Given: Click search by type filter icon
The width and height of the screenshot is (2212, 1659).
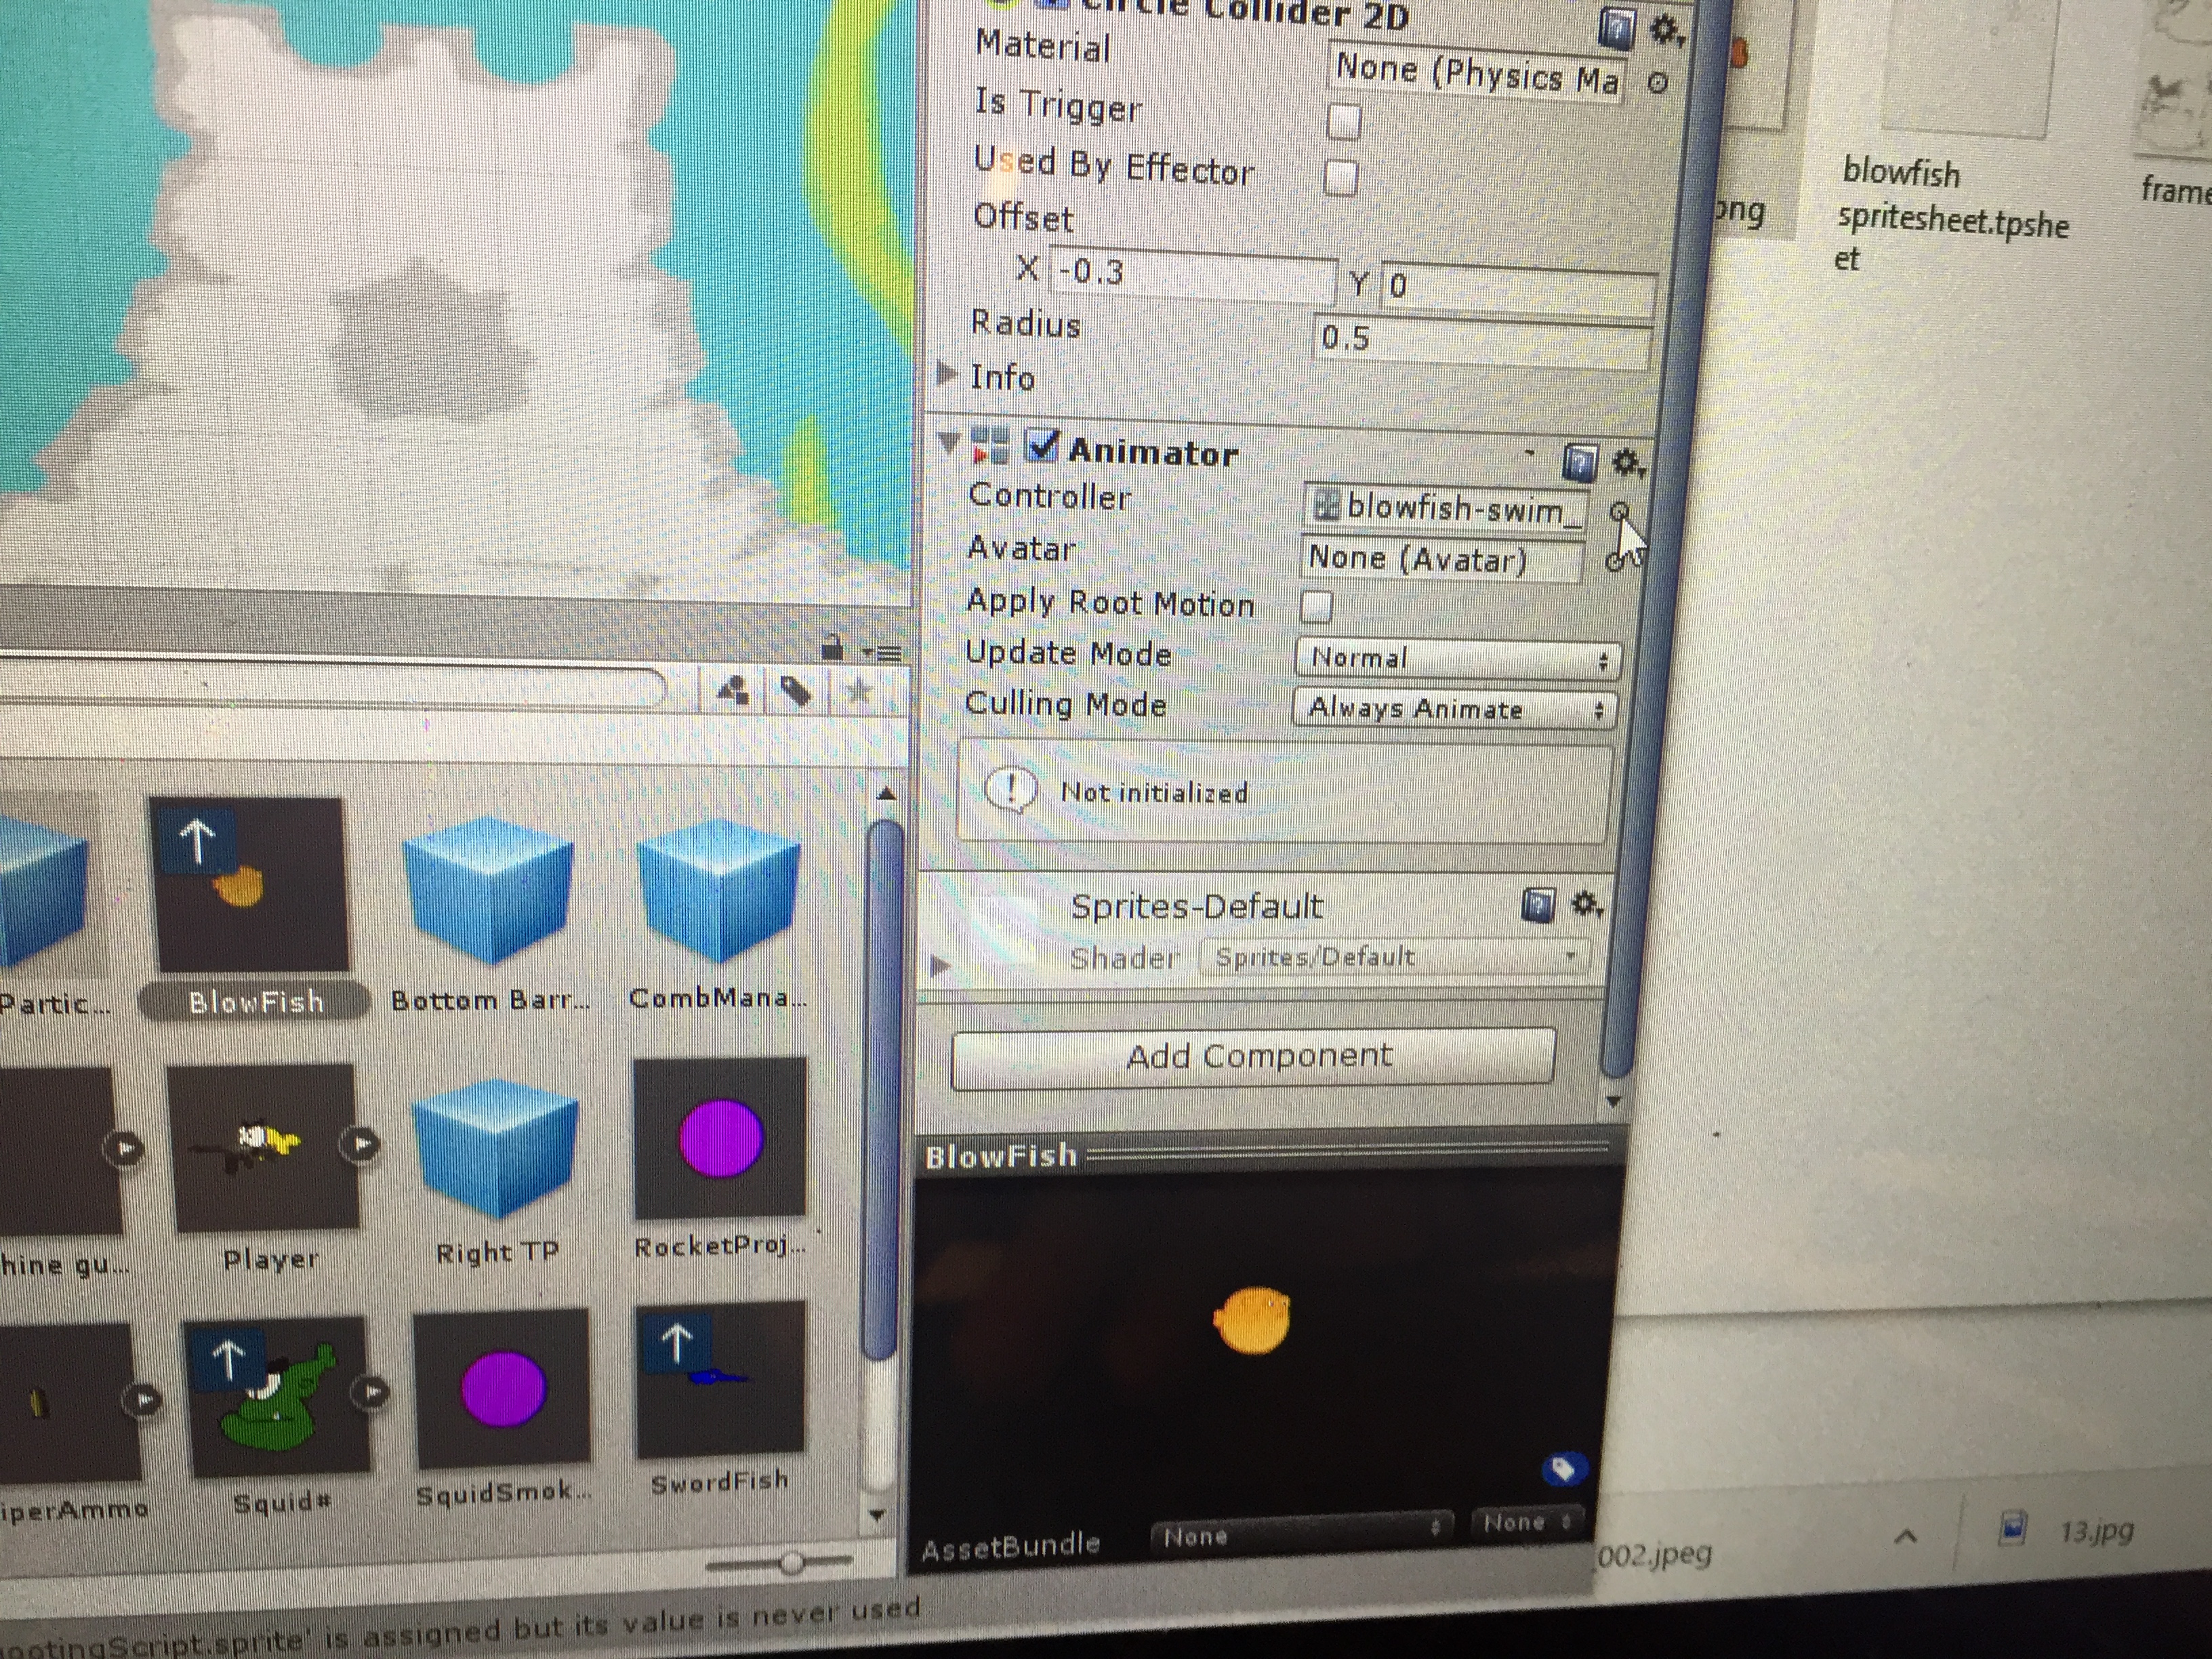Looking at the screenshot, I should coord(734,690).
